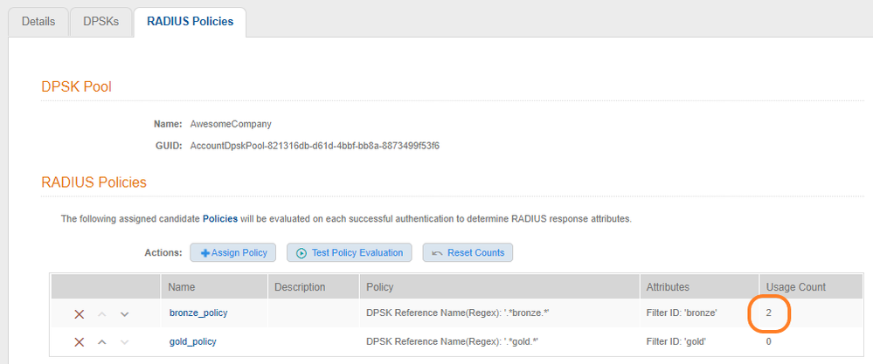Open the DPSKs tab
873x364 pixels.
tap(100, 21)
